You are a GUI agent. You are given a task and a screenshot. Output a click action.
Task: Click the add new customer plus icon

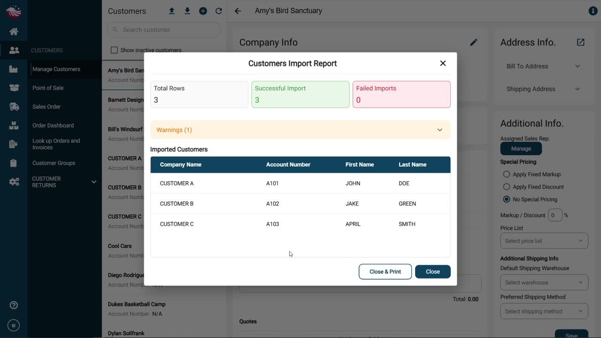(x=203, y=11)
